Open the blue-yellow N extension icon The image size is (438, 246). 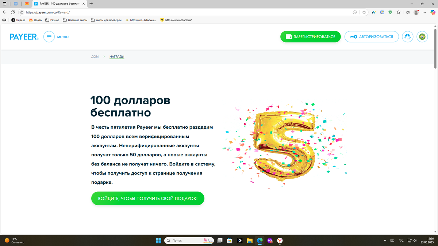pos(374,12)
